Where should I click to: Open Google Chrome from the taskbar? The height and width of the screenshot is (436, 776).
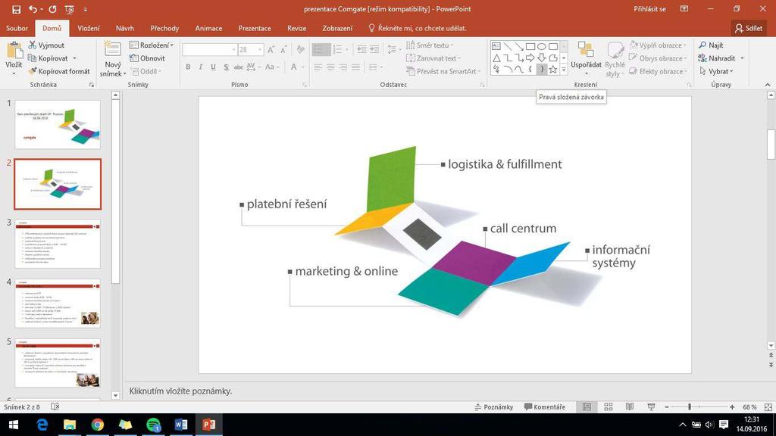[98, 425]
